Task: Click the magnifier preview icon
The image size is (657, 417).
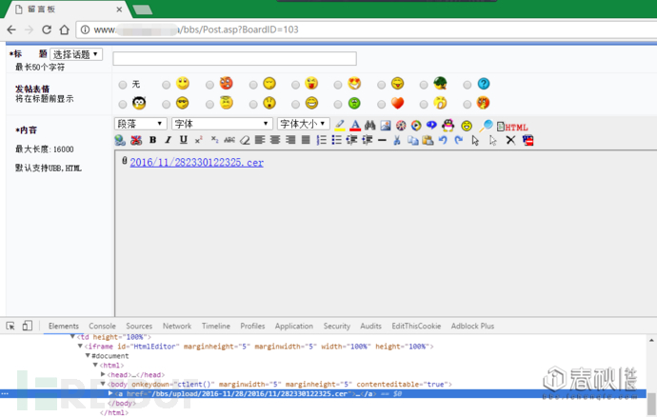Action: pos(486,125)
